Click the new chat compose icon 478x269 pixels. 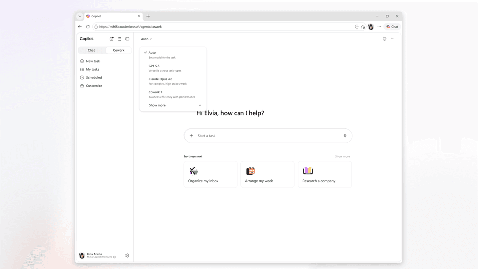pyautogui.click(x=111, y=39)
